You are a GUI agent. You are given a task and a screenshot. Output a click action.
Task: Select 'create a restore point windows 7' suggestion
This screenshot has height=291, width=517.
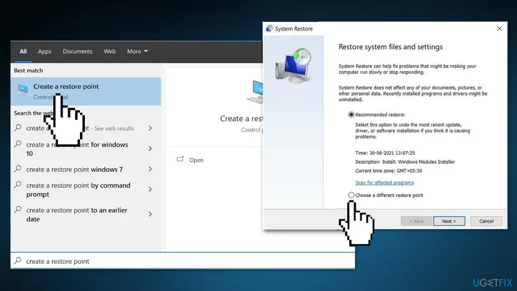pyautogui.click(x=74, y=169)
